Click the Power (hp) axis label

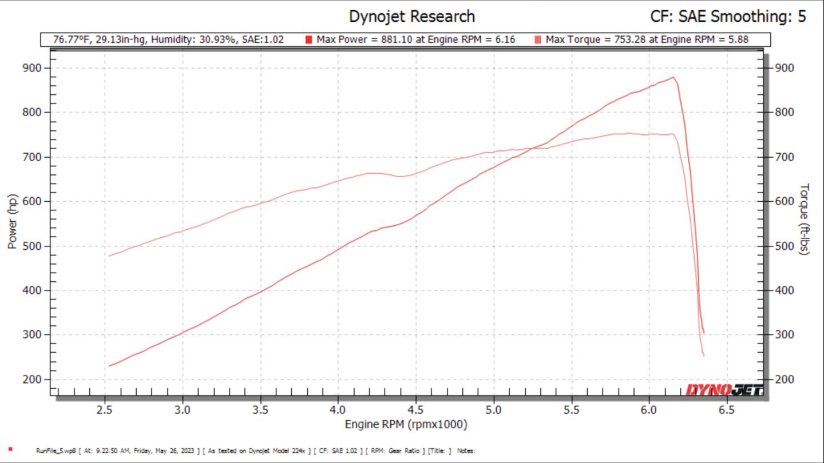(13, 221)
